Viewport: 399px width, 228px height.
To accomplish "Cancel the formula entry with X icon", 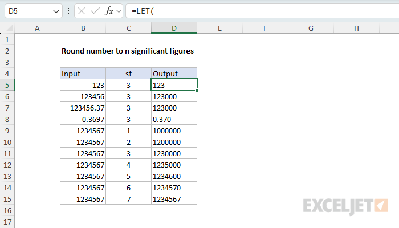I will point(82,11).
